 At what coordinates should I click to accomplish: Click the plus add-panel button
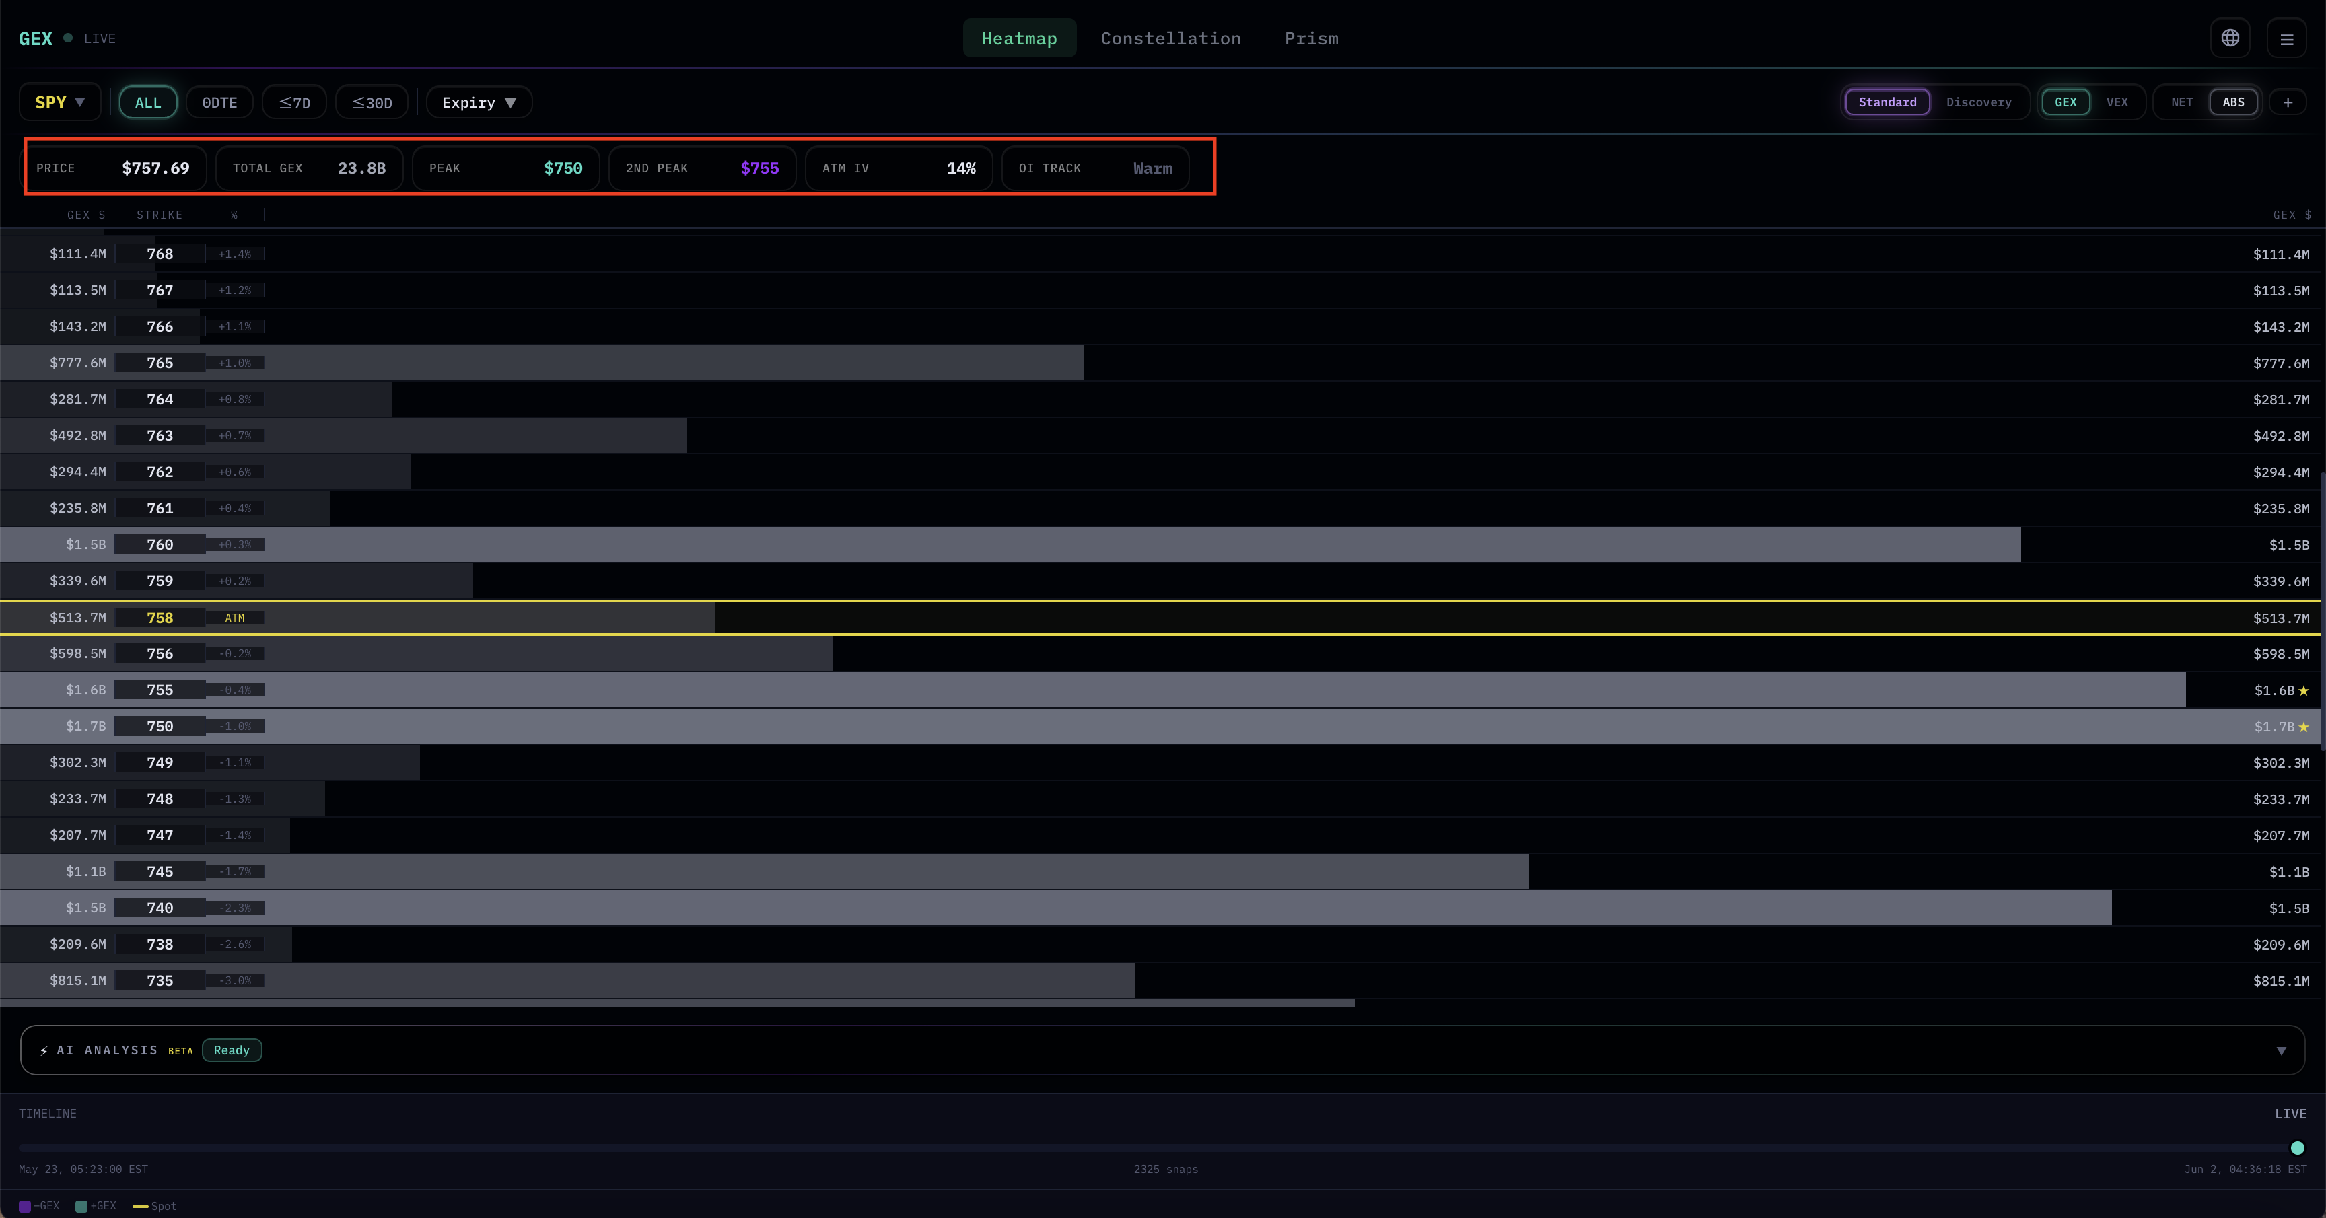coord(2287,102)
